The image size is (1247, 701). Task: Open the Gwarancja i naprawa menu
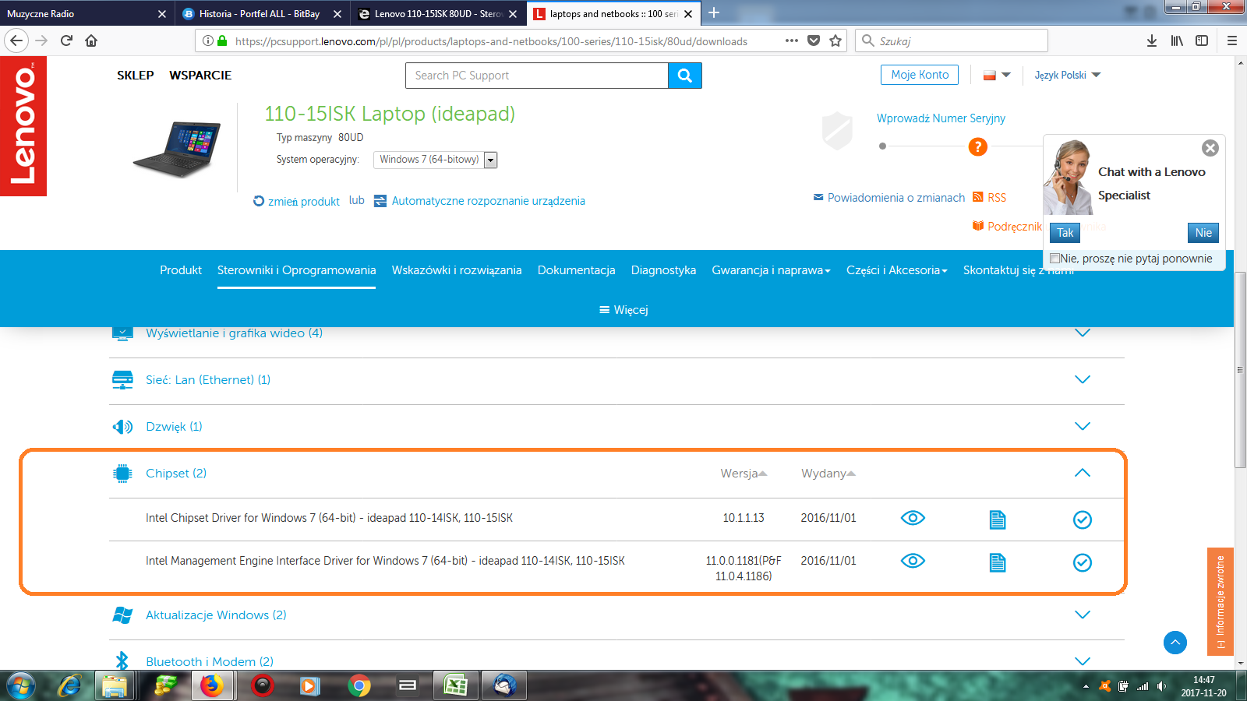[771, 270]
